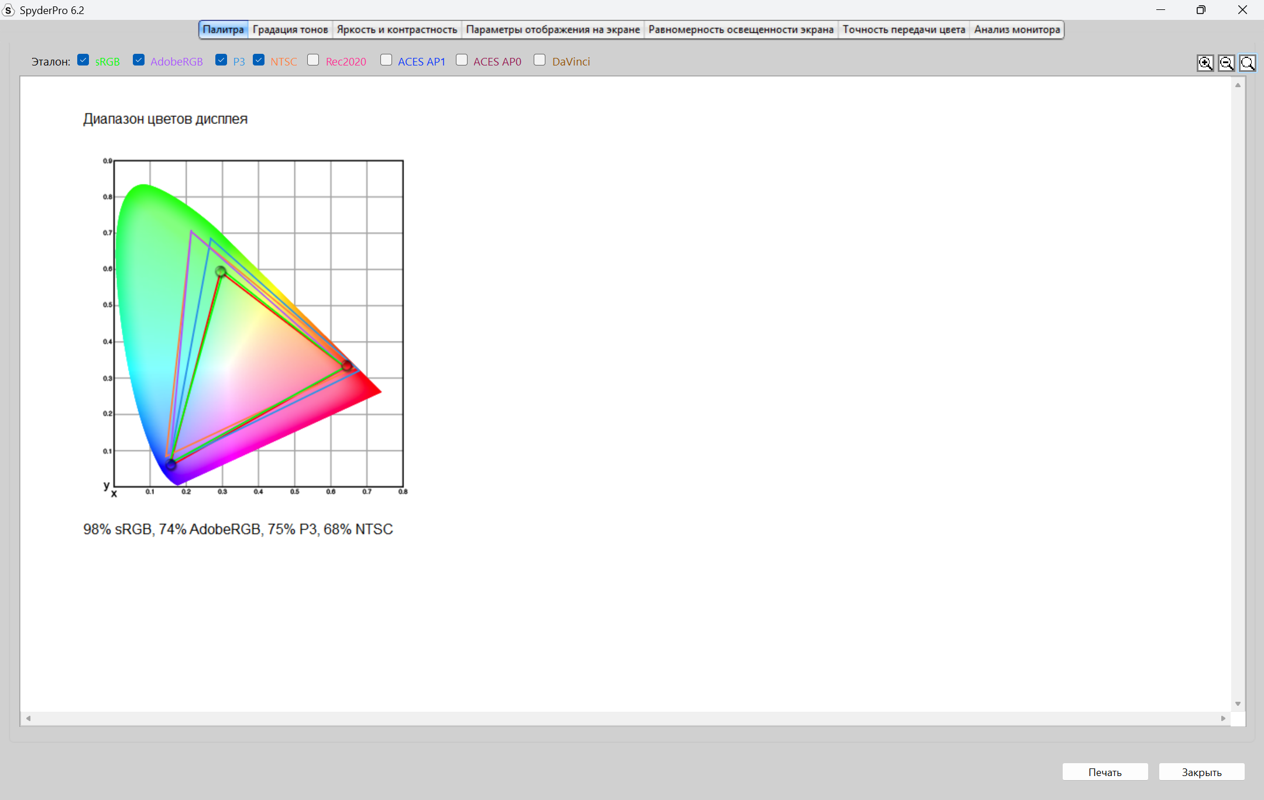Screen dimensions: 1264x800
Task: Uncheck the sRGB reference checkbox
Action: pyautogui.click(x=83, y=60)
